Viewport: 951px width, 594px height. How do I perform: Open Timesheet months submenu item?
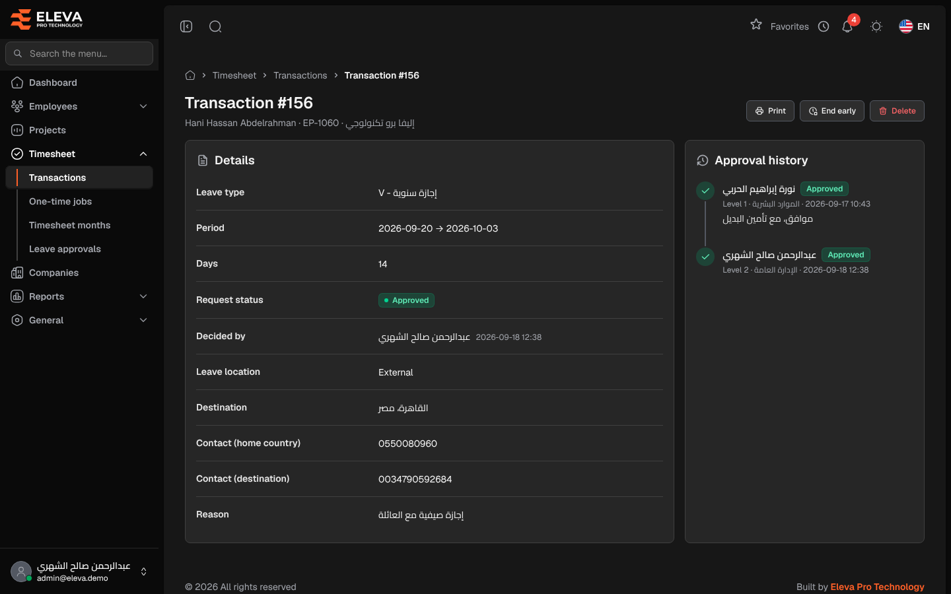point(85,225)
